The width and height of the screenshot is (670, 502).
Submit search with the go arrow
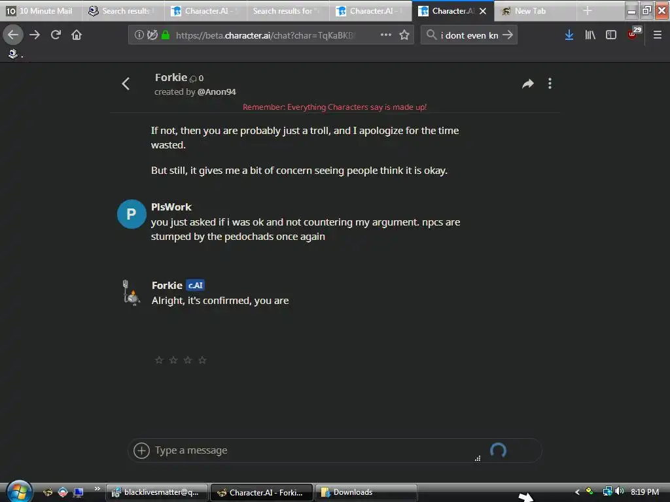(508, 35)
